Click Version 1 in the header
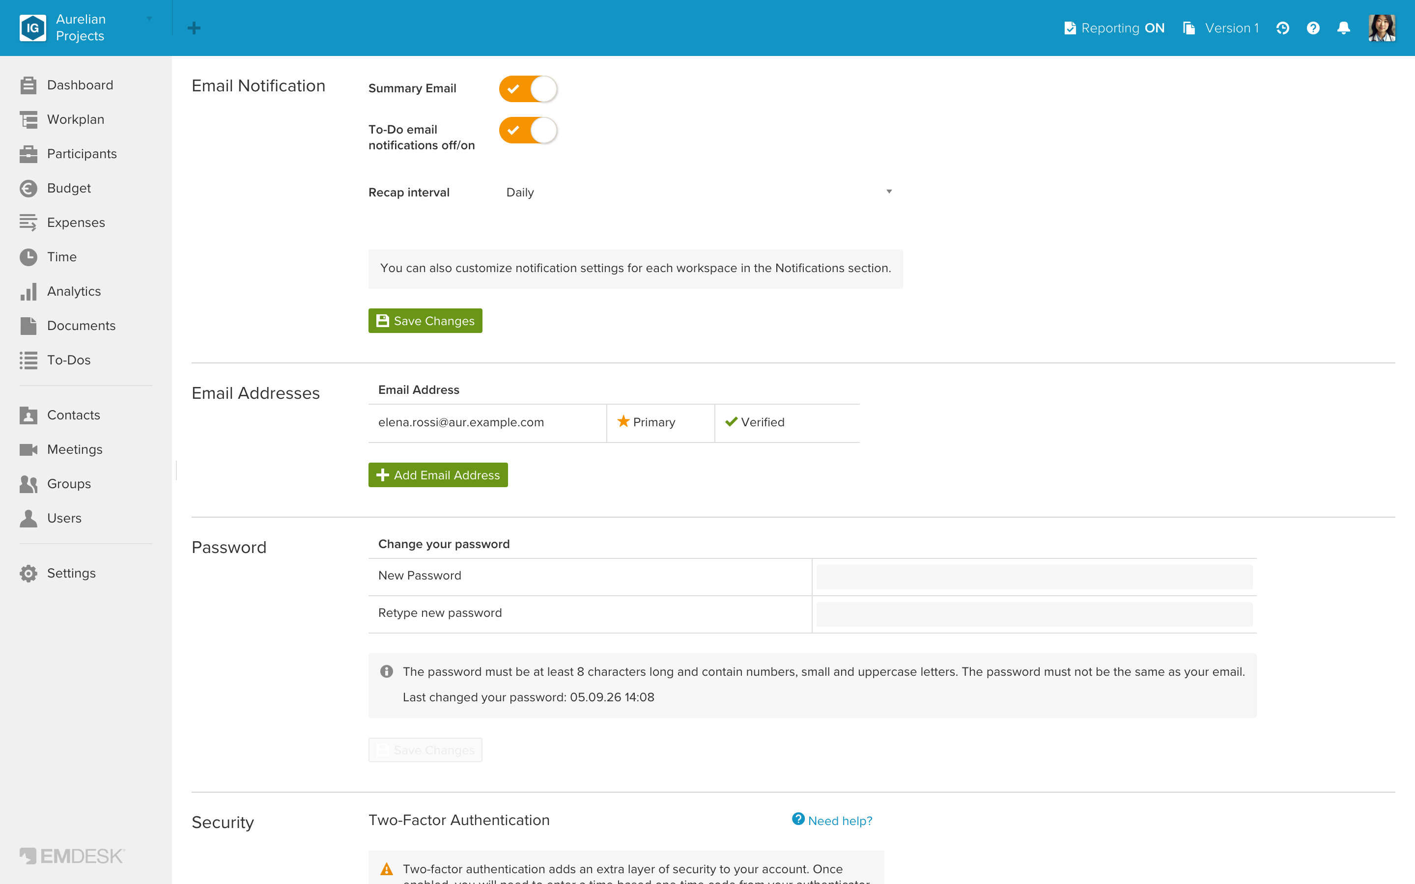The height and width of the screenshot is (884, 1415). click(x=1221, y=28)
